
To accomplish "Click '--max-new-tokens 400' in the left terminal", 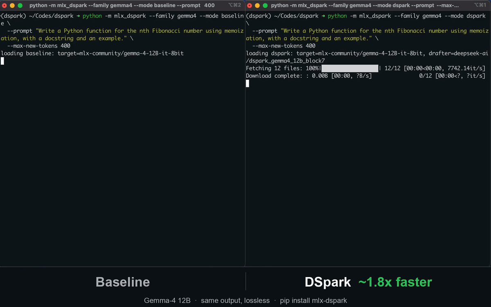I will click(39, 46).
